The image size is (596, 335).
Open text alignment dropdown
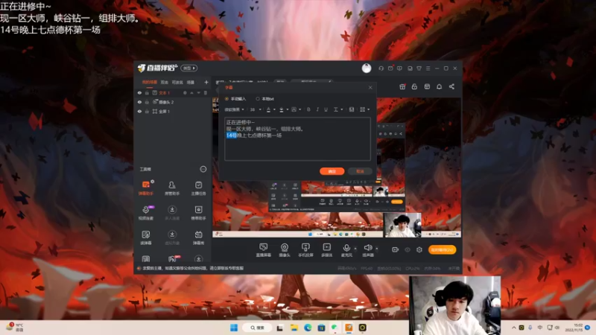338,109
